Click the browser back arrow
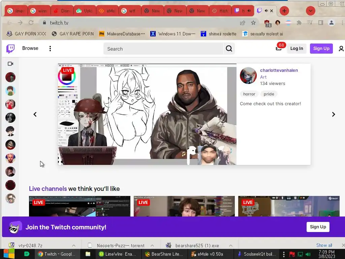The height and width of the screenshot is (259, 345). point(9,23)
